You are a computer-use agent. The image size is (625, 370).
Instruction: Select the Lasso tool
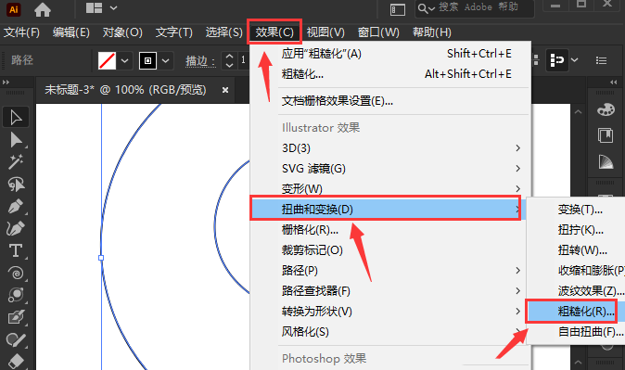point(16,185)
